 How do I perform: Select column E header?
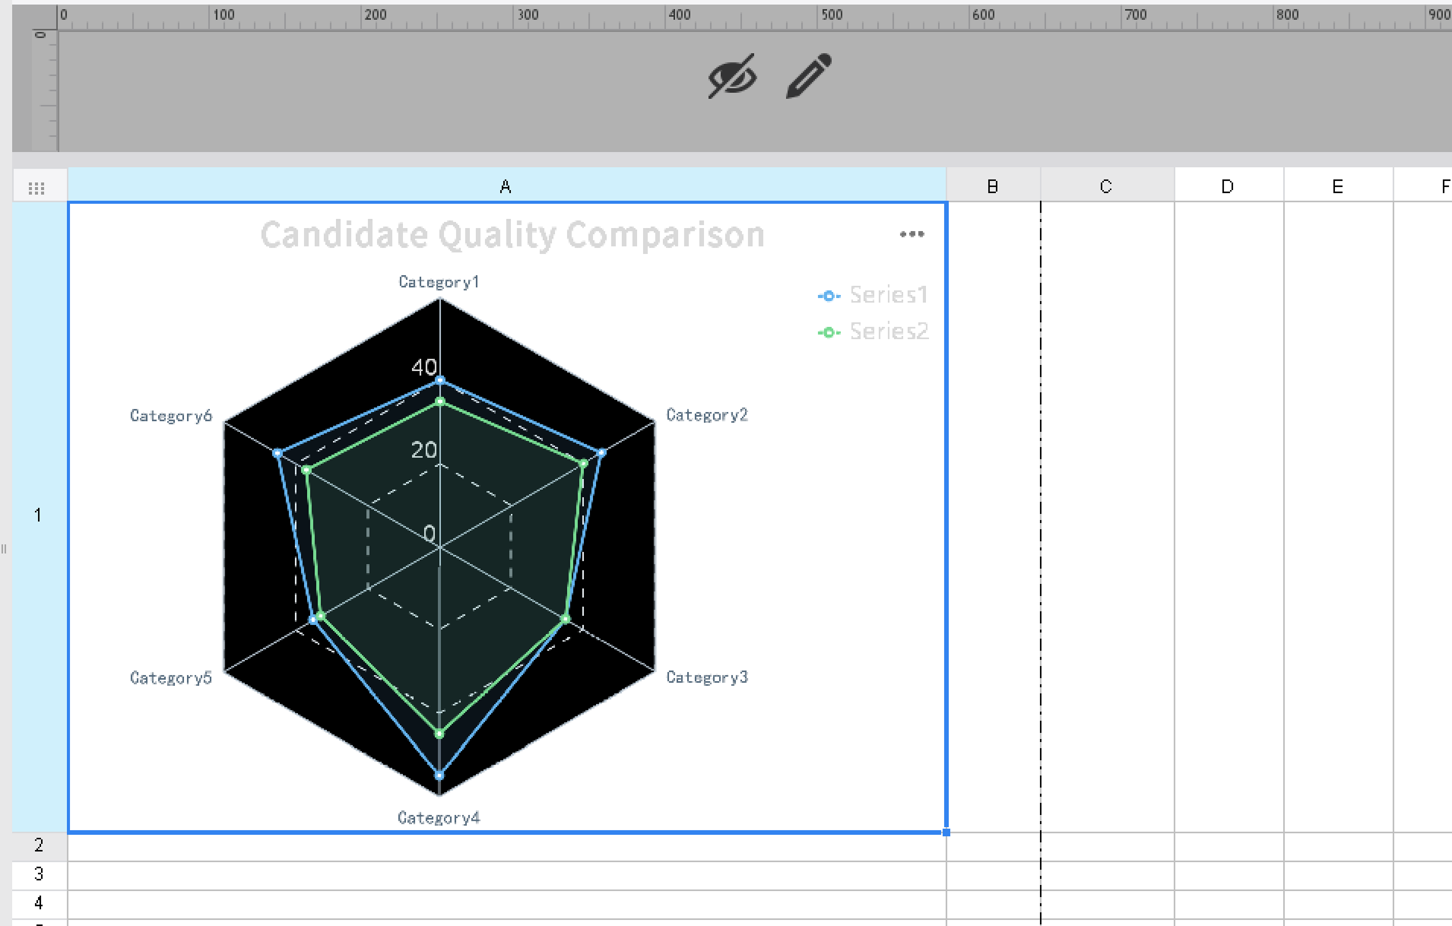point(1338,186)
